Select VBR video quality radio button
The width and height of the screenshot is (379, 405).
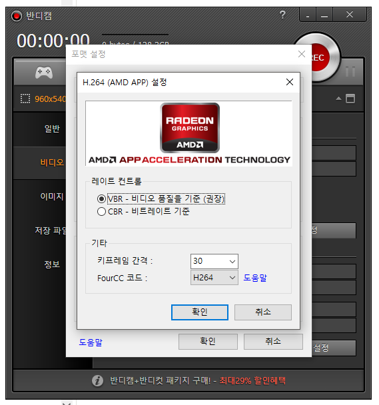(101, 199)
